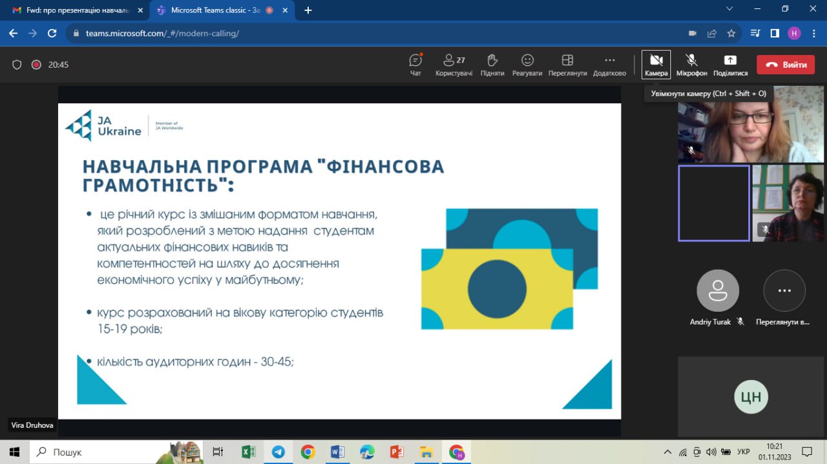Open camera permission icon in address bar
This screenshot has width=827, height=464.
692,34
